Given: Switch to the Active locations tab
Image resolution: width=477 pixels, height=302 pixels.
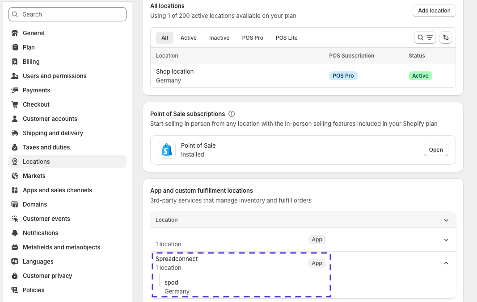Looking at the screenshot, I should tap(188, 37).
